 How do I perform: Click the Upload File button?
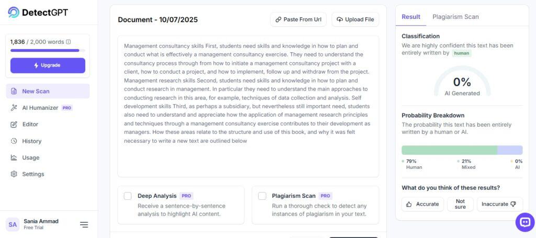pos(355,19)
